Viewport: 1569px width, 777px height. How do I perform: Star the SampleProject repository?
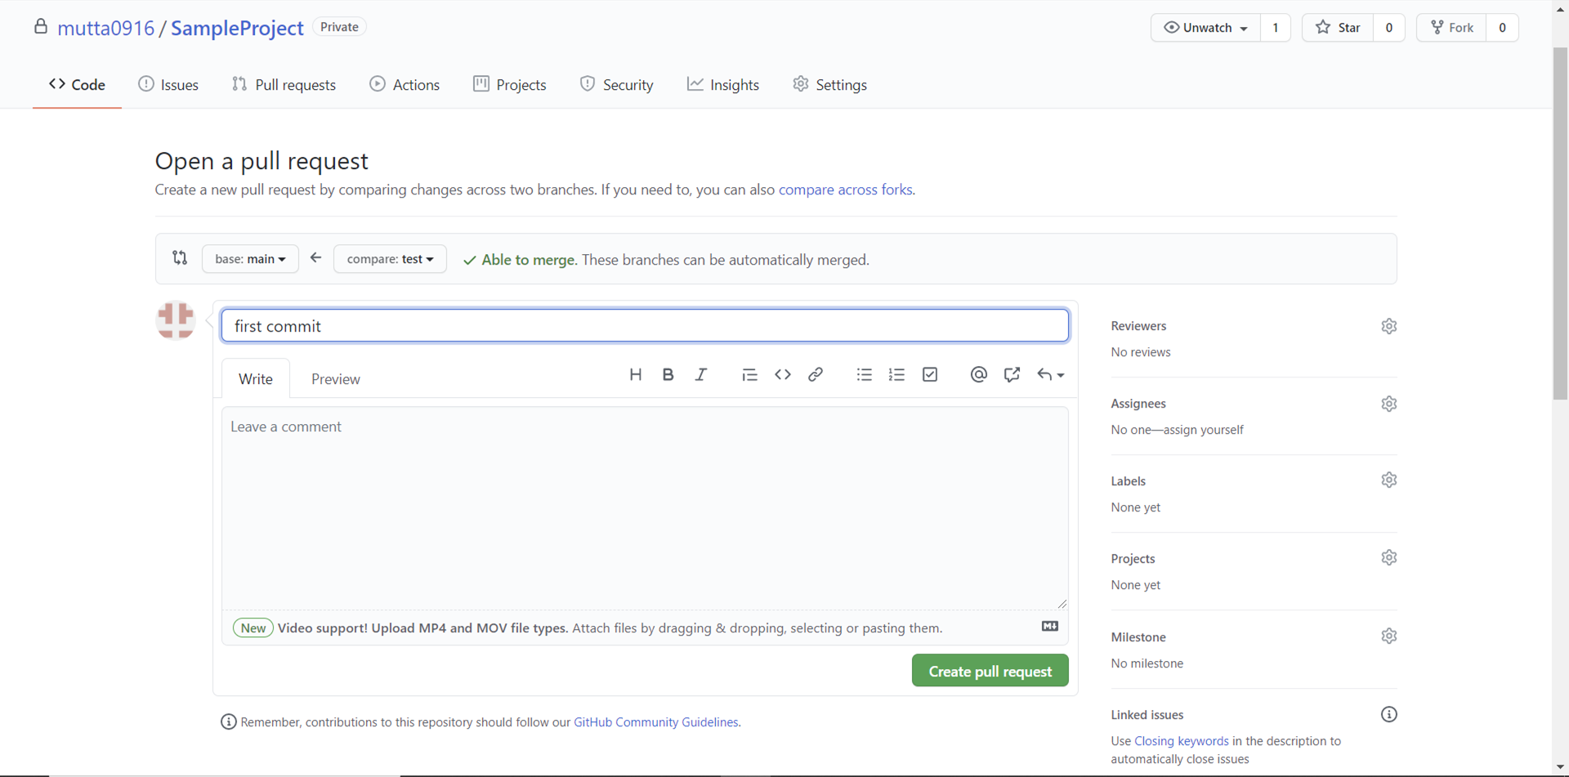(x=1338, y=28)
